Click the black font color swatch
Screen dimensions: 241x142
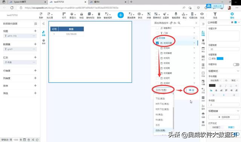[x=212, y=85]
